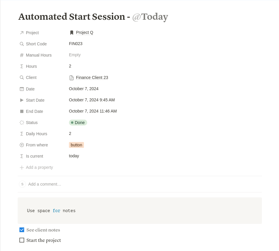Click the play icon next to Start Date
This screenshot has height=251, width=279.
pyautogui.click(x=22, y=100)
